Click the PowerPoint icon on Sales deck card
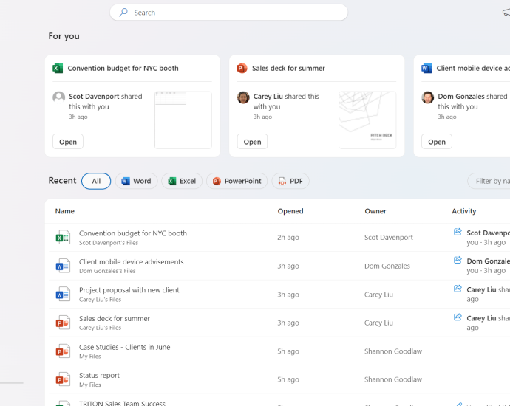 point(242,68)
